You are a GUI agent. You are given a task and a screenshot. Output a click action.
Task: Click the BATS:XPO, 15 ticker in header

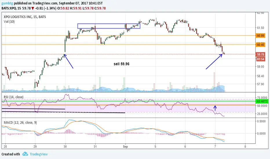coord(11,8)
